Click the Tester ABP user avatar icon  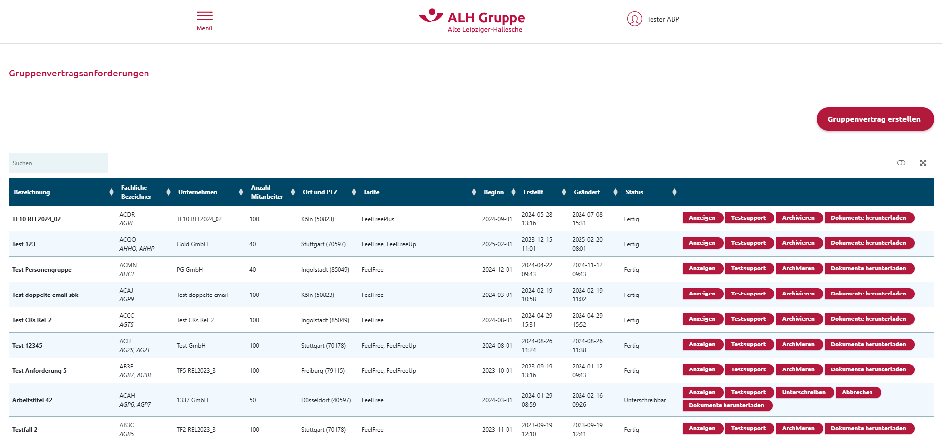(x=634, y=19)
